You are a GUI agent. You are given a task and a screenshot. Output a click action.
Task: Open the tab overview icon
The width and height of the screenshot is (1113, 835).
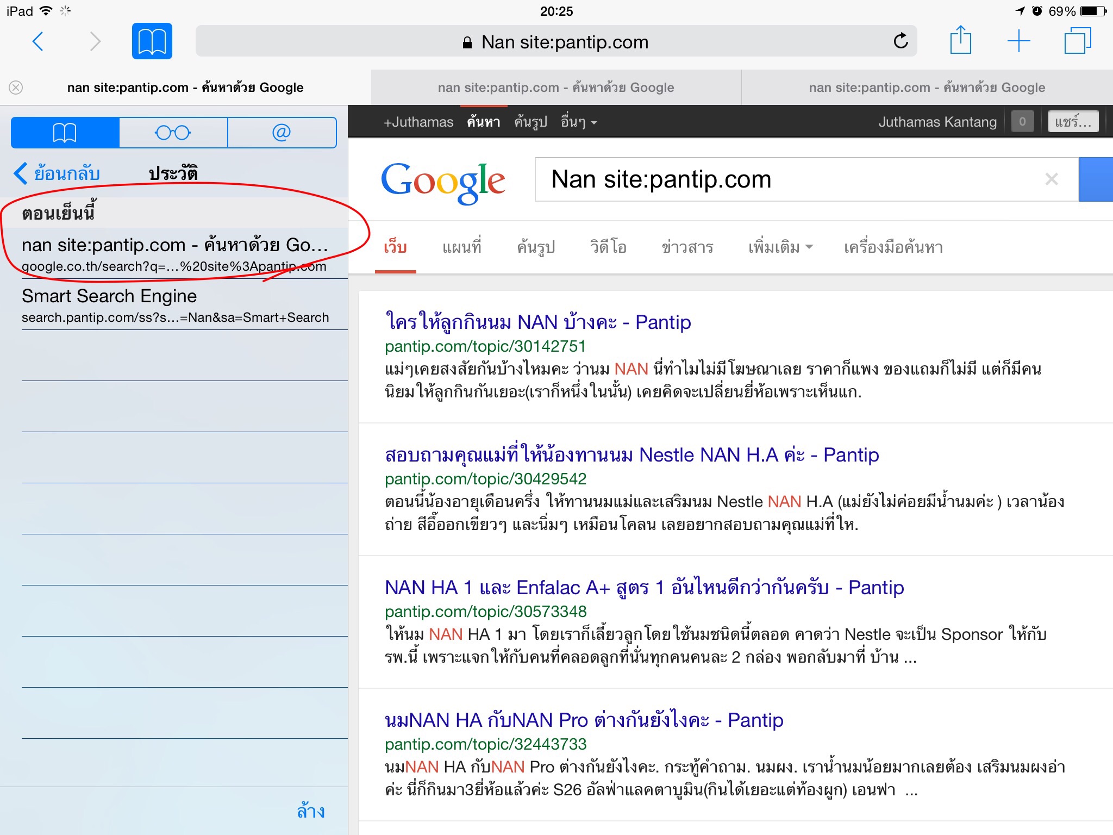click(x=1077, y=41)
